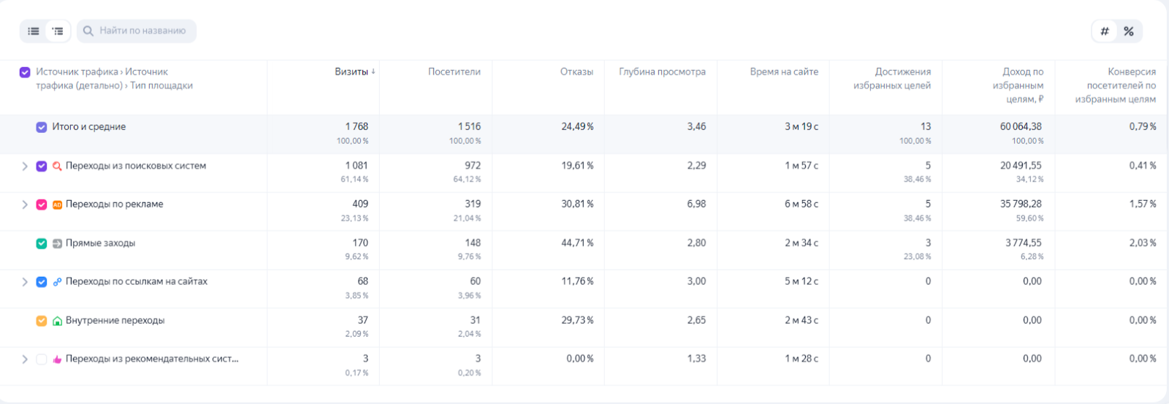
Task: Switch to tree list view icon
Action: (x=58, y=31)
